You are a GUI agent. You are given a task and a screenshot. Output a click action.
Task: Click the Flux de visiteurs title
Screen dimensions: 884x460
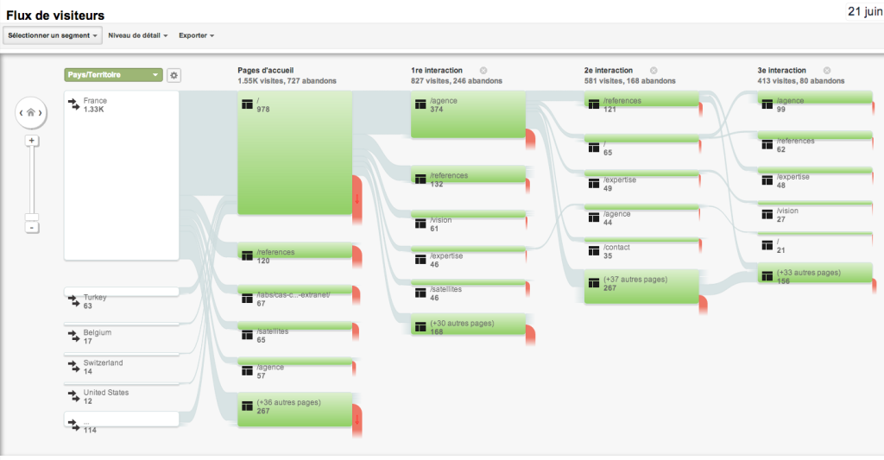click(x=55, y=16)
